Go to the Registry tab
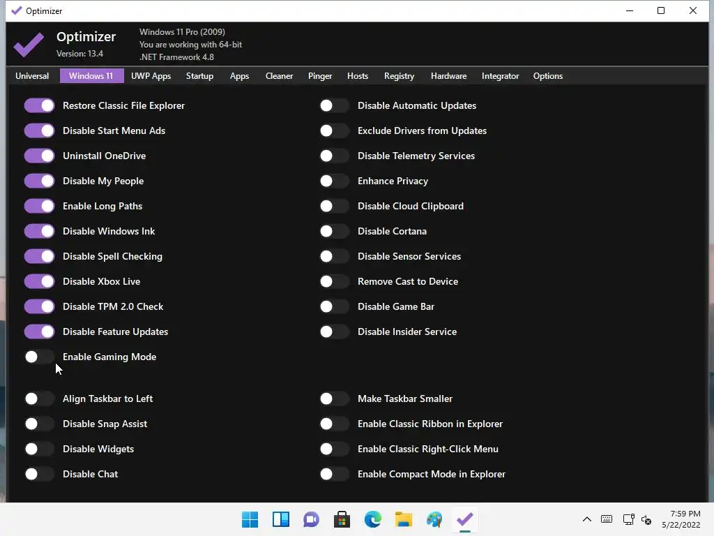Image resolution: width=714 pixels, height=536 pixels. tap(399, 76)
